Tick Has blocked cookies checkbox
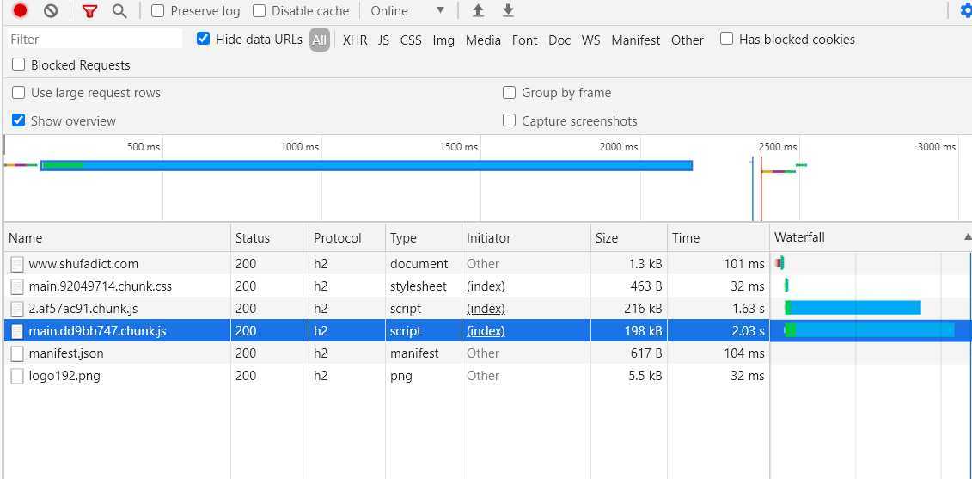Viewport: 972px width, 479px height. (726, 39)
